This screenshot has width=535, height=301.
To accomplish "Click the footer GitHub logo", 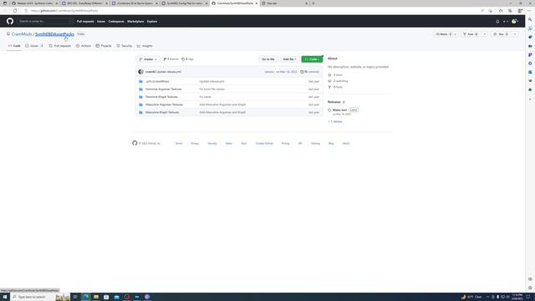I will tap(135, 143).
